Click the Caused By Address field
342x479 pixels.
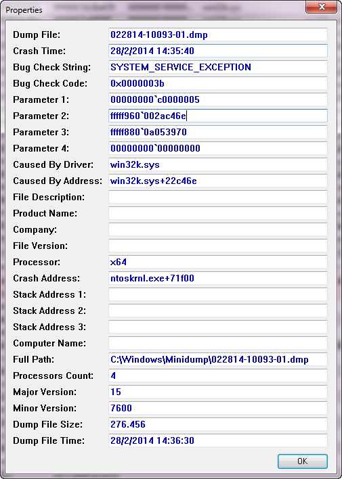(218, 181)
